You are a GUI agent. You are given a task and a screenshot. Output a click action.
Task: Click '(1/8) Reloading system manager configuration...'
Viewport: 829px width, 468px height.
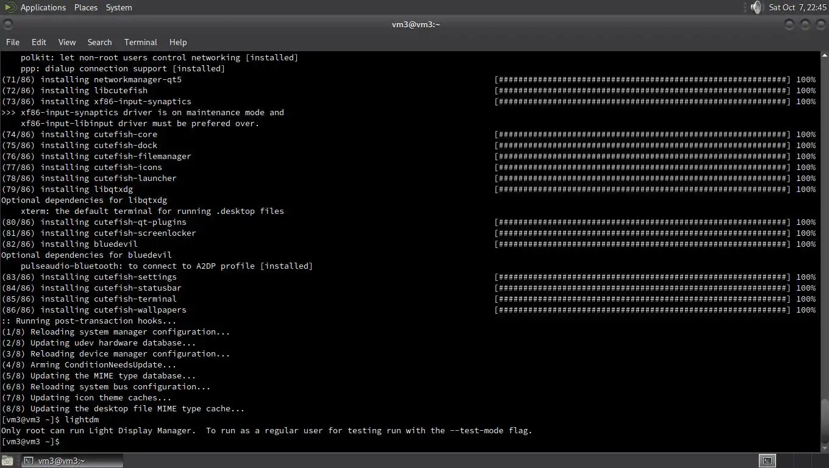pyautogui.click(x=116, y=332)
